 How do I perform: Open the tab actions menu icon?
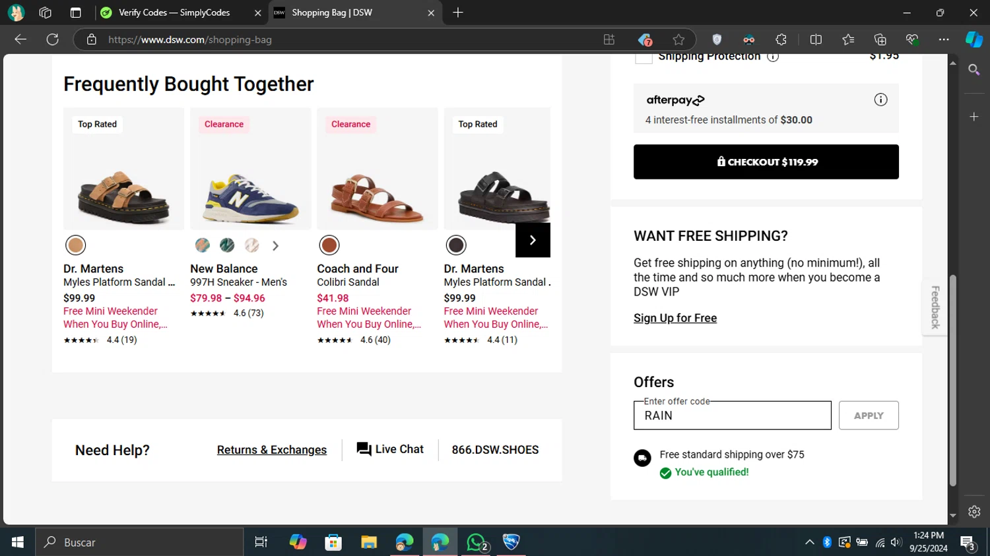click(x=75, y=13)
